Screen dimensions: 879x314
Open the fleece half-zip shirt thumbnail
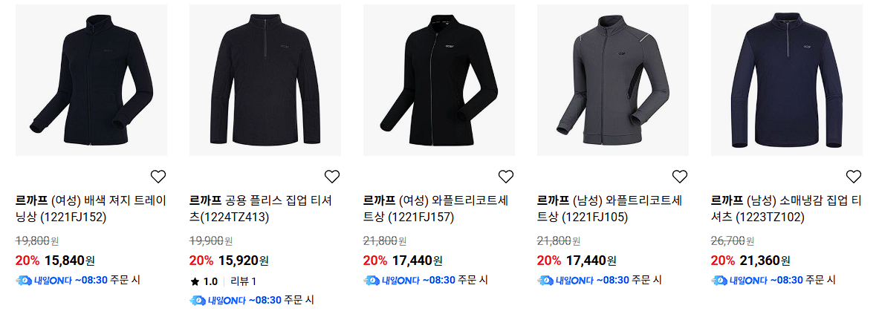265,80
